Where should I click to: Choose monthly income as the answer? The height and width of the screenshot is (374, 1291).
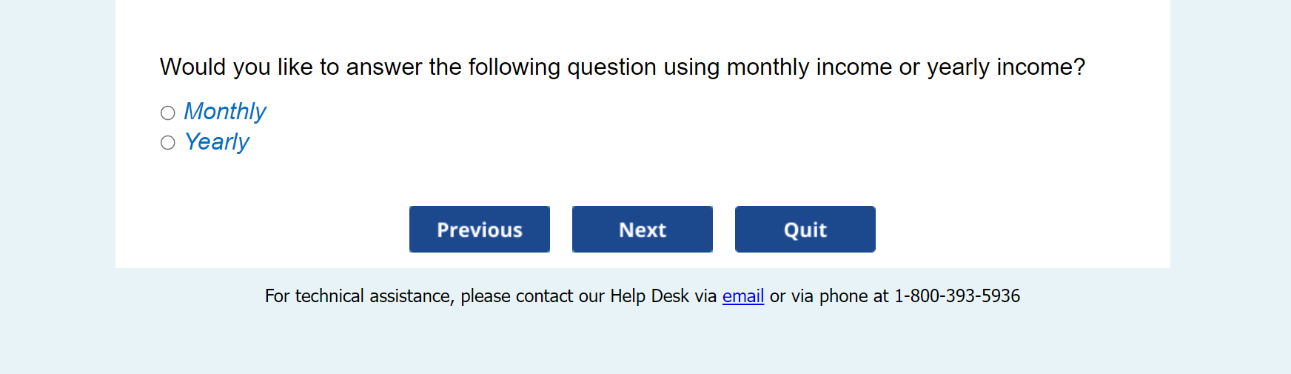(168, 113)
